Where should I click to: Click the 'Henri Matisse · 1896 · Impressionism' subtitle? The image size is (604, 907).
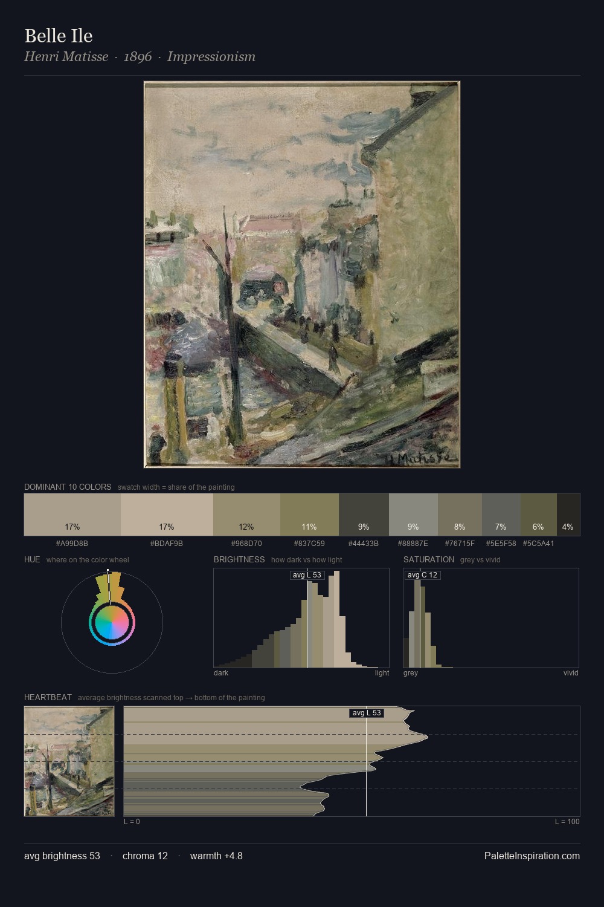[140, 57]
